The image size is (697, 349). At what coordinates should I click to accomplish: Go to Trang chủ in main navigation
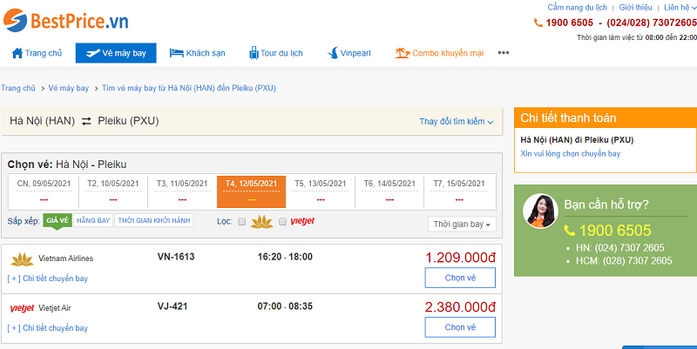[x=37, y=53]
